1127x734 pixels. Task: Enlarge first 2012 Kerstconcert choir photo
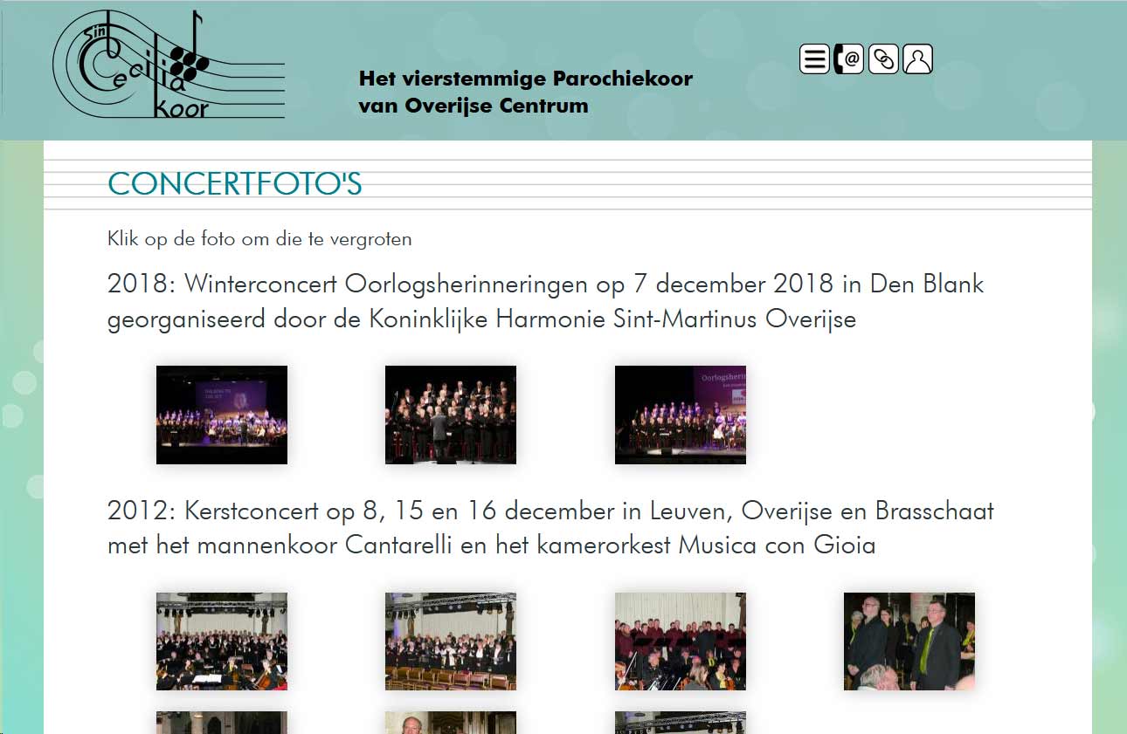tap(222, 641)
